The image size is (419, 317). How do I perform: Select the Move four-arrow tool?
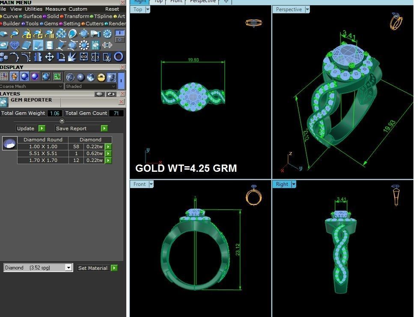click(50, 57)
